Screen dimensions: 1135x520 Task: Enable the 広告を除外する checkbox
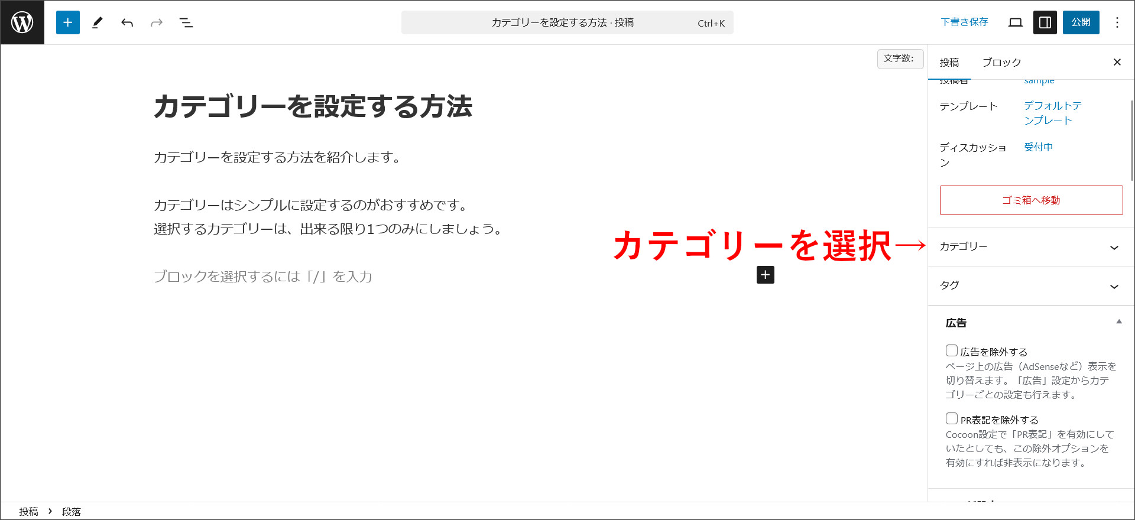[x=952, y=351]
